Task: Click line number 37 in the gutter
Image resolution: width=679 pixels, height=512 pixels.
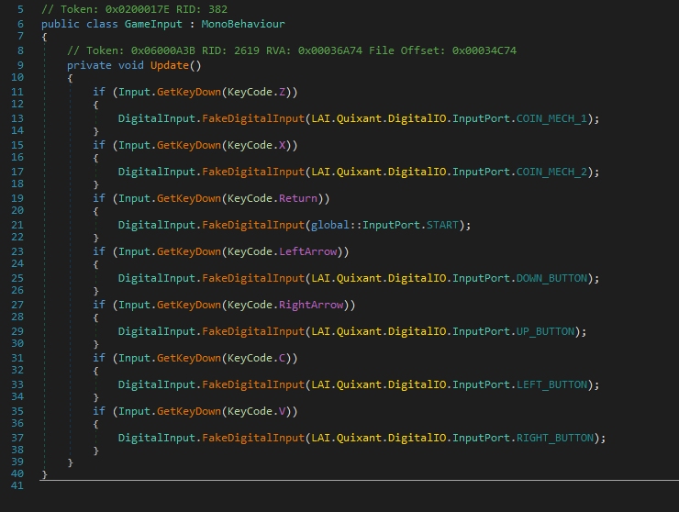Action: (x=17, y=438)
